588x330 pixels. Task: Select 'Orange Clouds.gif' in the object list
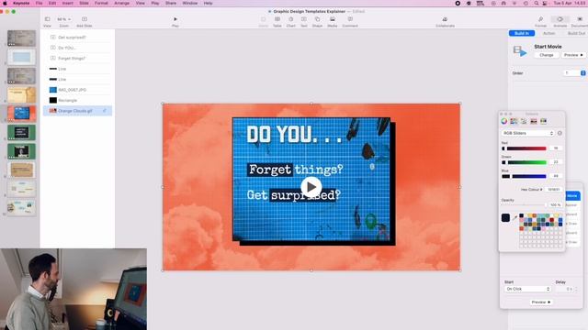[77, 111]
